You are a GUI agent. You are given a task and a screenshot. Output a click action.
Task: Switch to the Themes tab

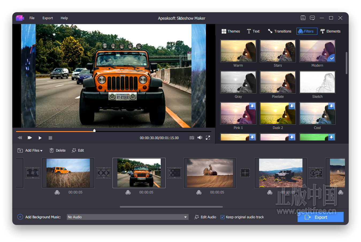[x=231, y=31]
